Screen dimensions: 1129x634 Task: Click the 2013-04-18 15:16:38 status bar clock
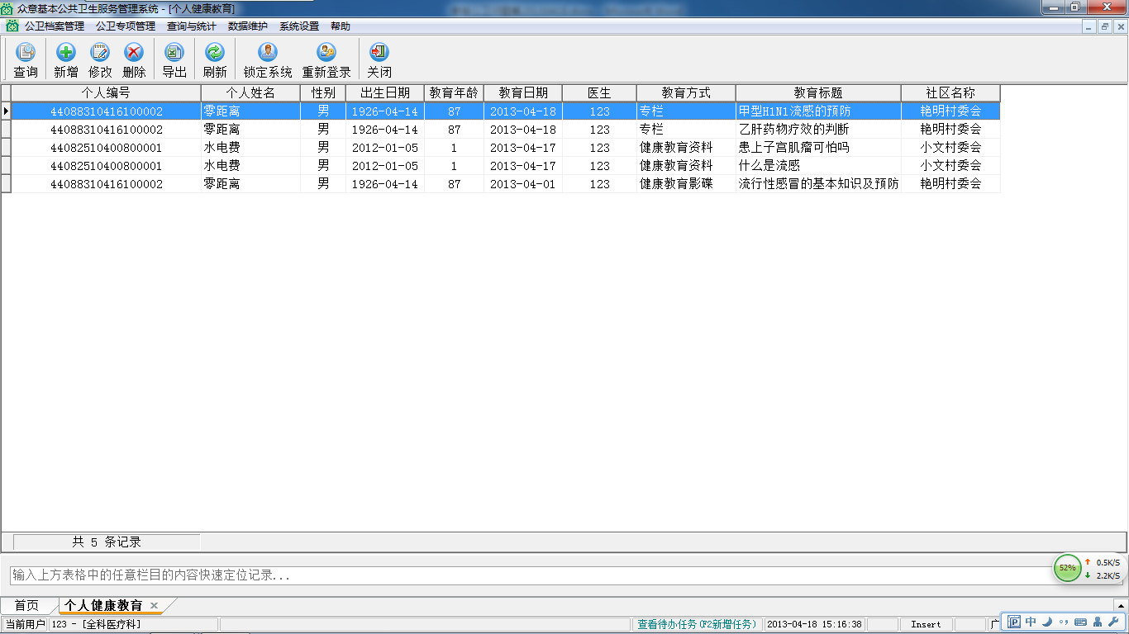point(815,624)
